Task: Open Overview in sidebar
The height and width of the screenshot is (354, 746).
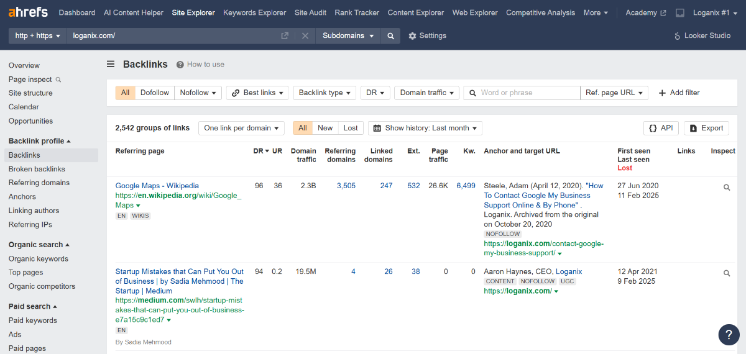Action: coord(24,65)
